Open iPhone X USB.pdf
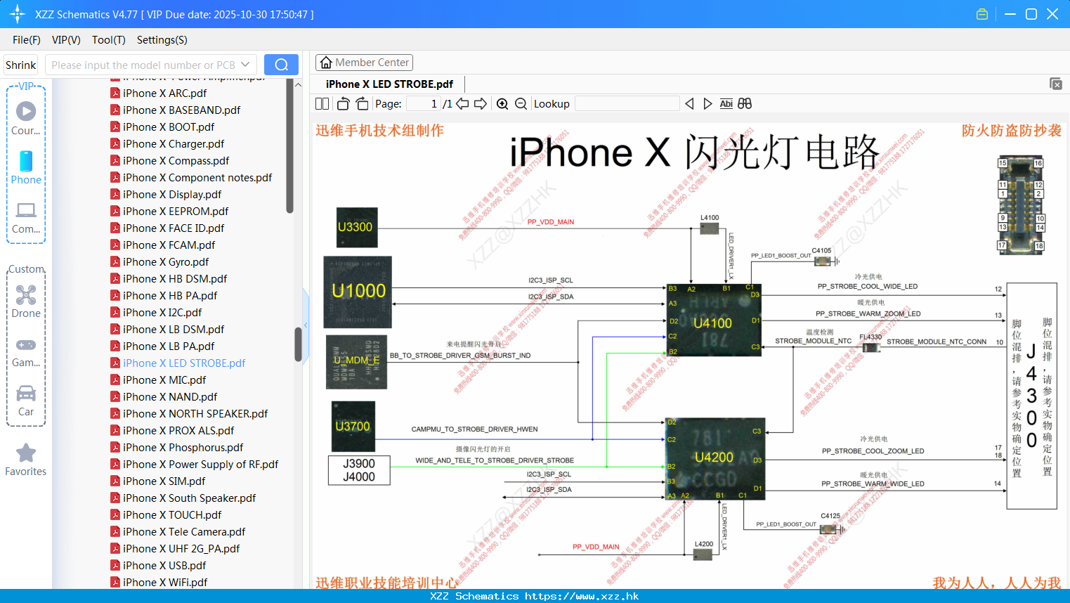The height and width of the screenshot is (603, 1070). [x=164, y=565]
